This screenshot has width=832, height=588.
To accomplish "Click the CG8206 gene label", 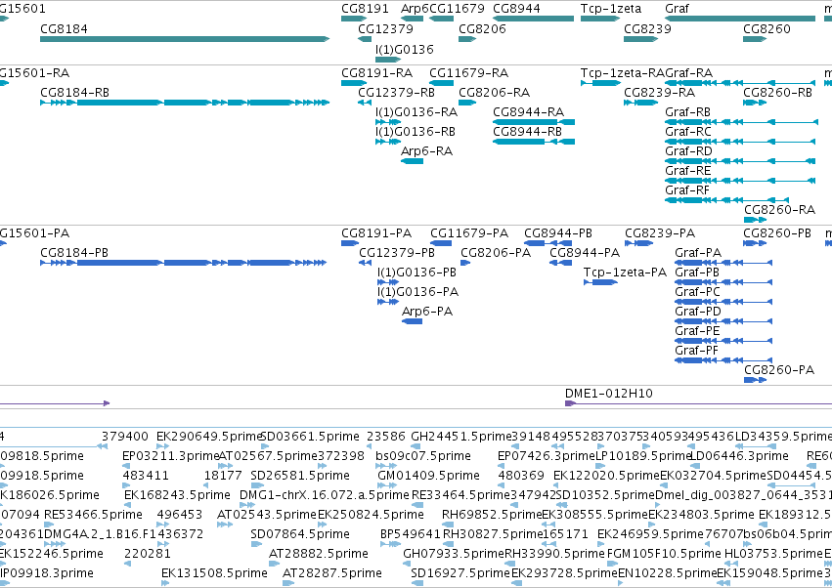I will [x=482, y=28].
